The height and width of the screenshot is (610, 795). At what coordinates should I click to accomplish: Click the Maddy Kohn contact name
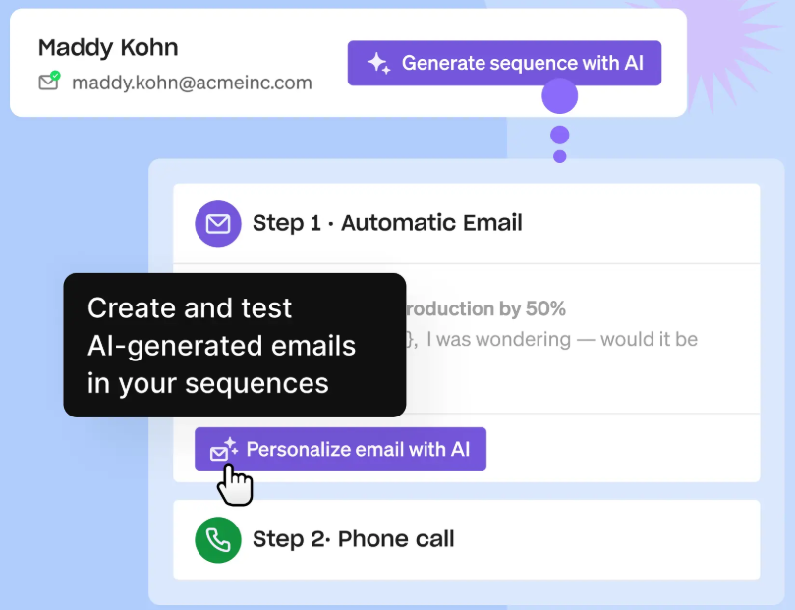pyautogui.click(x=108, y=47)
